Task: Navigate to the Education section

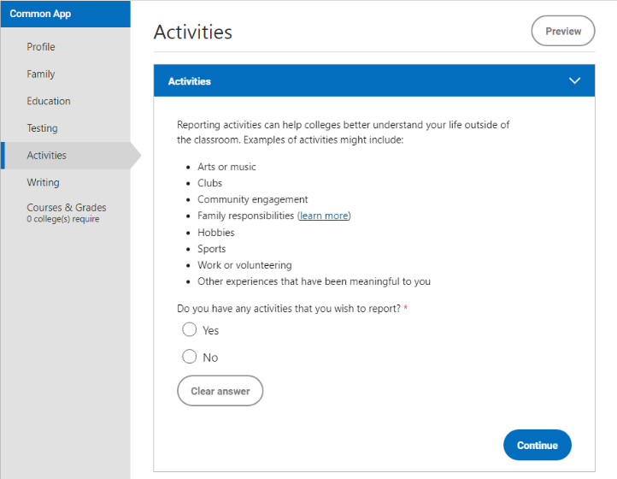Action: tap(49, 101)
